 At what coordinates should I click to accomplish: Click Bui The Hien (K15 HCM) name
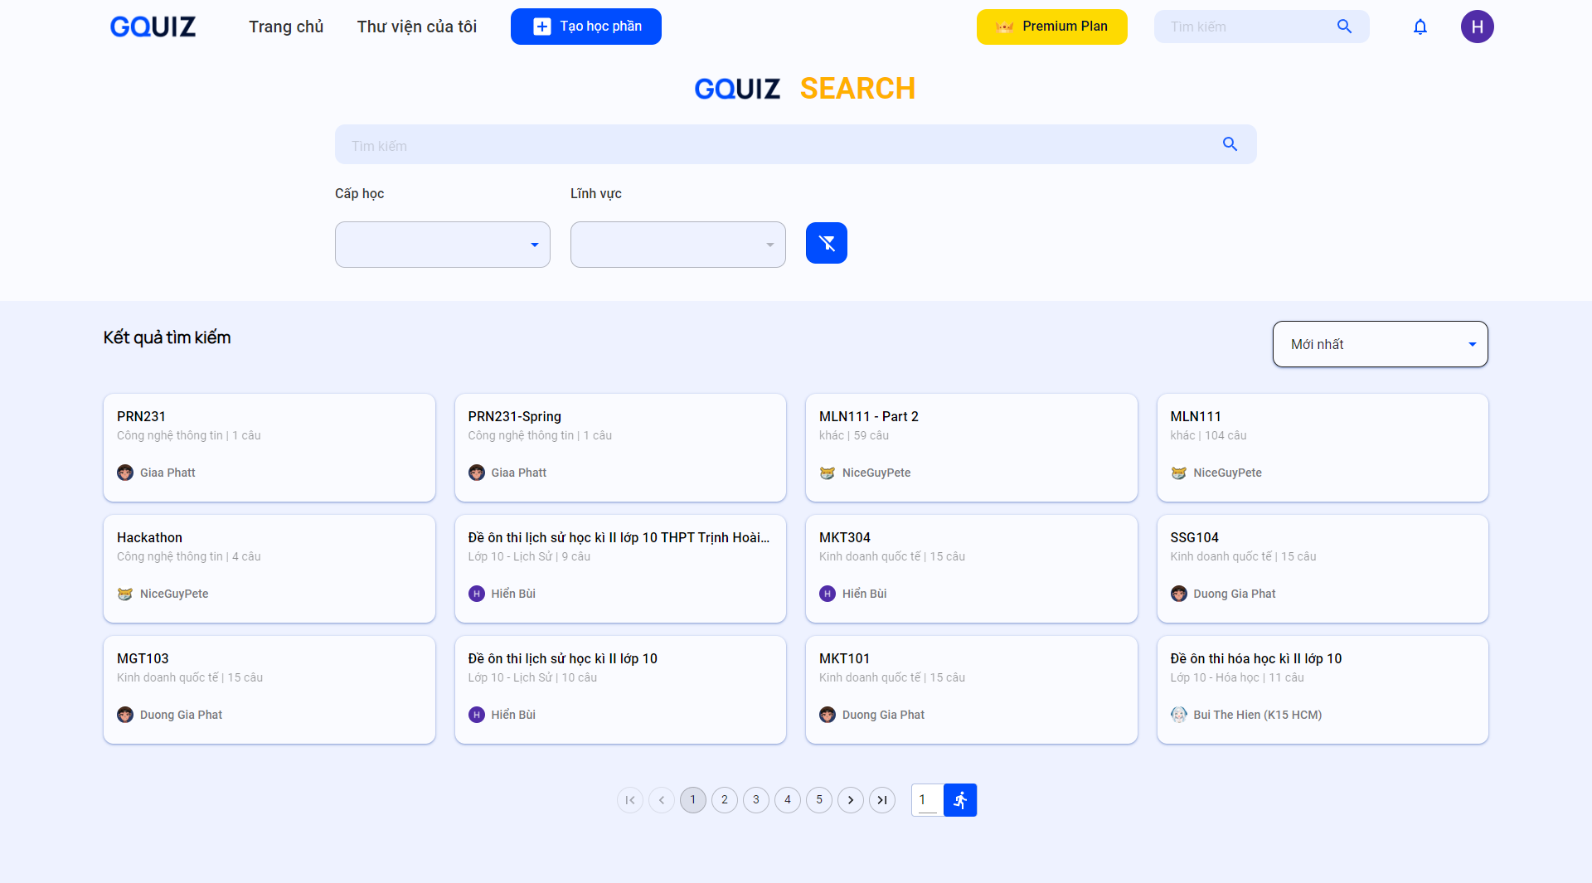(x=1258, y=715)
